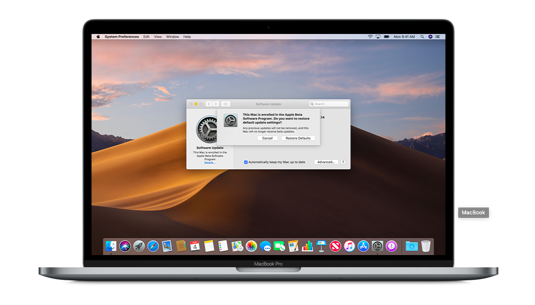Open Maps icon in Dock

pos(237,246)
